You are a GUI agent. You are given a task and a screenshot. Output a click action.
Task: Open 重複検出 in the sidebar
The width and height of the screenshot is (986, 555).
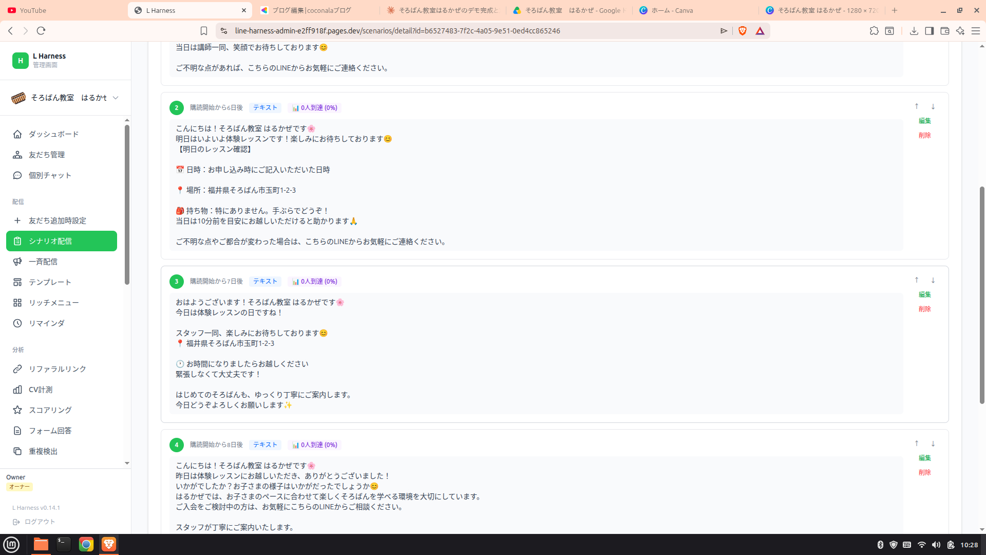click(x=62, y=451)
